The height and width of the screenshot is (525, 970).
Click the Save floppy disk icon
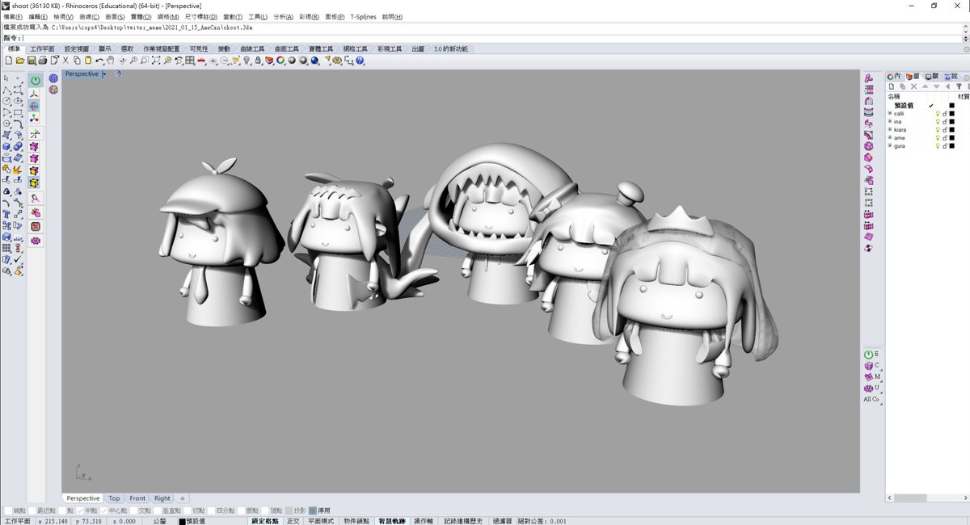coord(32,60)
